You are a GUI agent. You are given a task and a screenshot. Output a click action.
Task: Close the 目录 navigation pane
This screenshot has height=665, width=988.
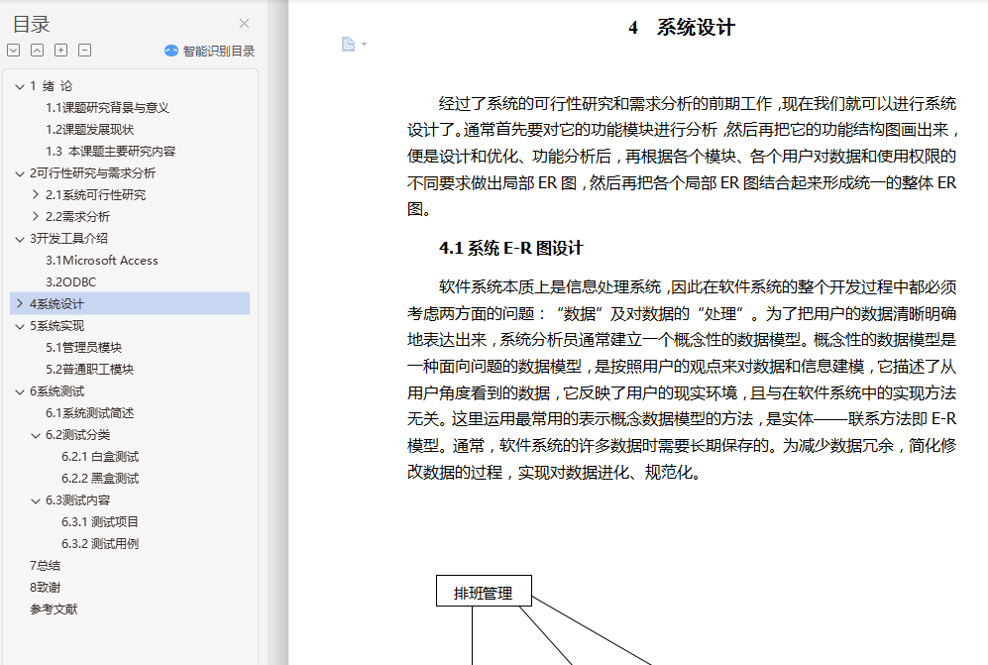[244, 24]
